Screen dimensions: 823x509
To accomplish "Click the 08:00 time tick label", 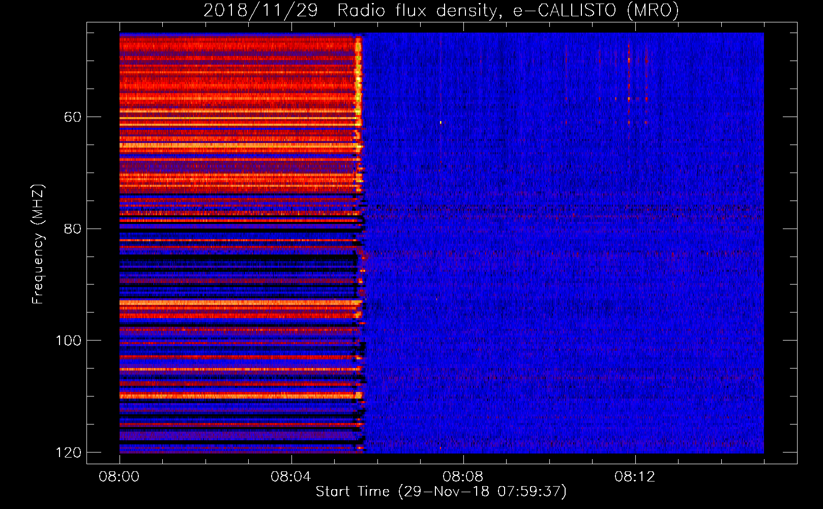I will coord(119,477).
